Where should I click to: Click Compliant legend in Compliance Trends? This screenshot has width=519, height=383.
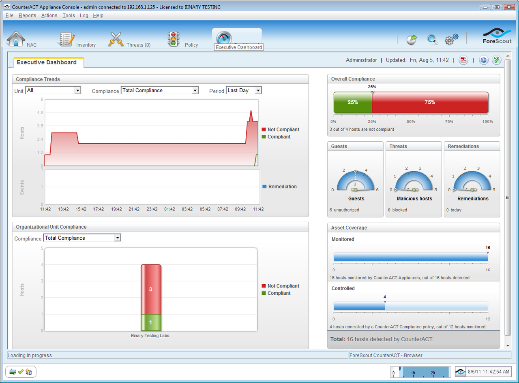276,137
